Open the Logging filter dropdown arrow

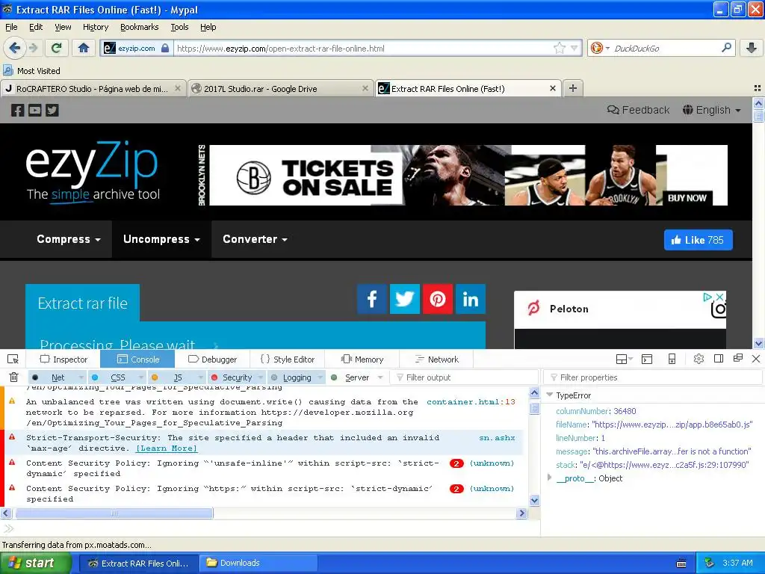point(320,377)
